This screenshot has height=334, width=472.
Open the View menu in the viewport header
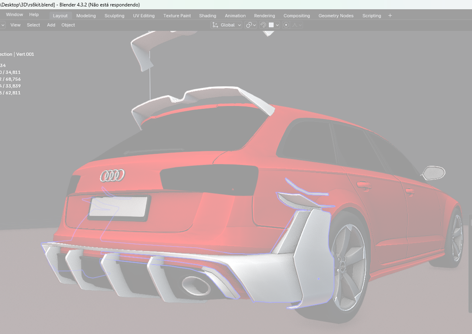tap(15, 25)
